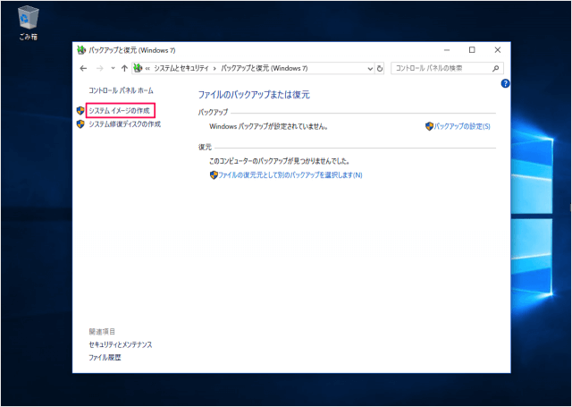Go up one level with up arrow
The height and width of the screenshot is (407, 572).
[124, 68]
